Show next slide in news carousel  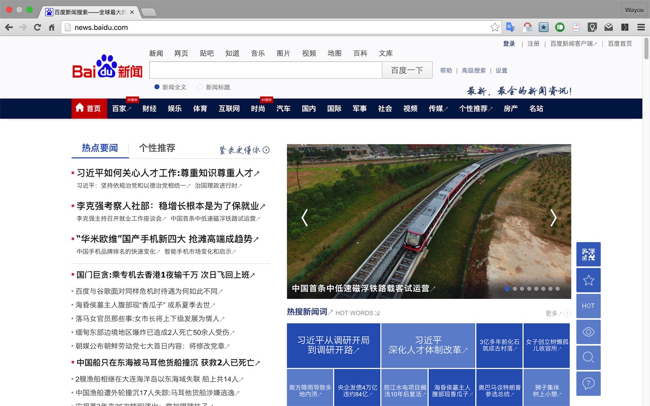pyautogui.click(x=554, y=218)
